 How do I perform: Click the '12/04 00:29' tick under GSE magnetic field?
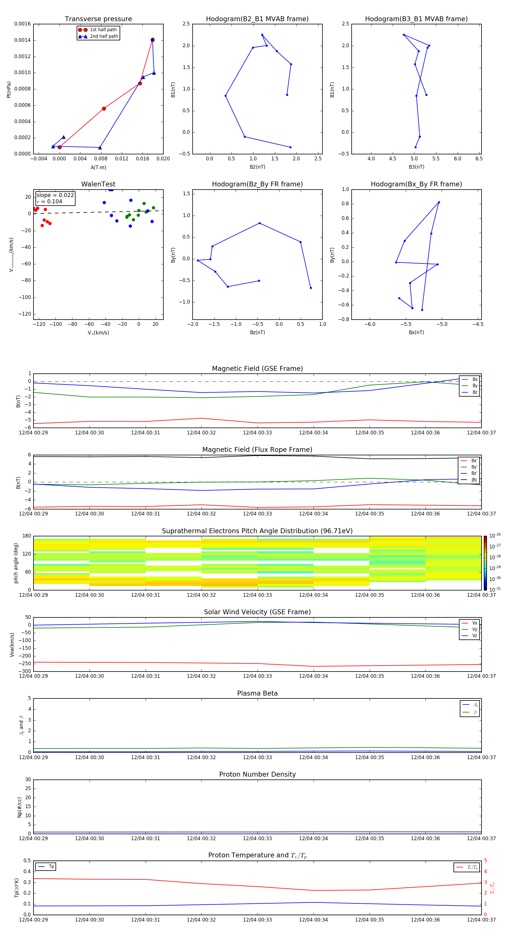click(33, 432)
